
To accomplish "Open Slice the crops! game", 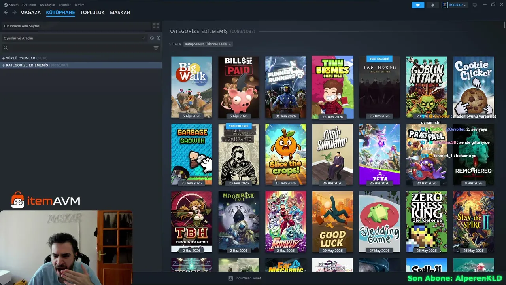I will pyautogui.click(x=285, y=154).
